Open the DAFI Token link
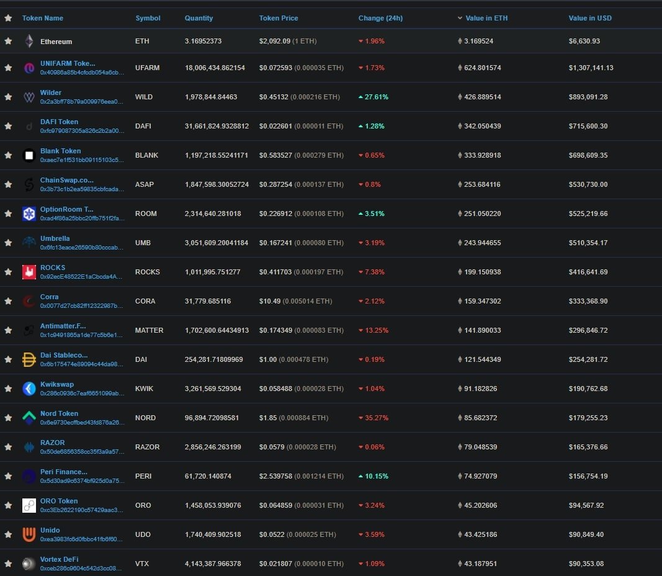 click(59, 122)
